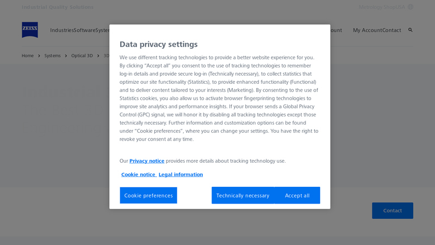435x245 pixels.
Task: Click the chevron after Optical 3D breadcrumb
Action: (x=98, y=56)
